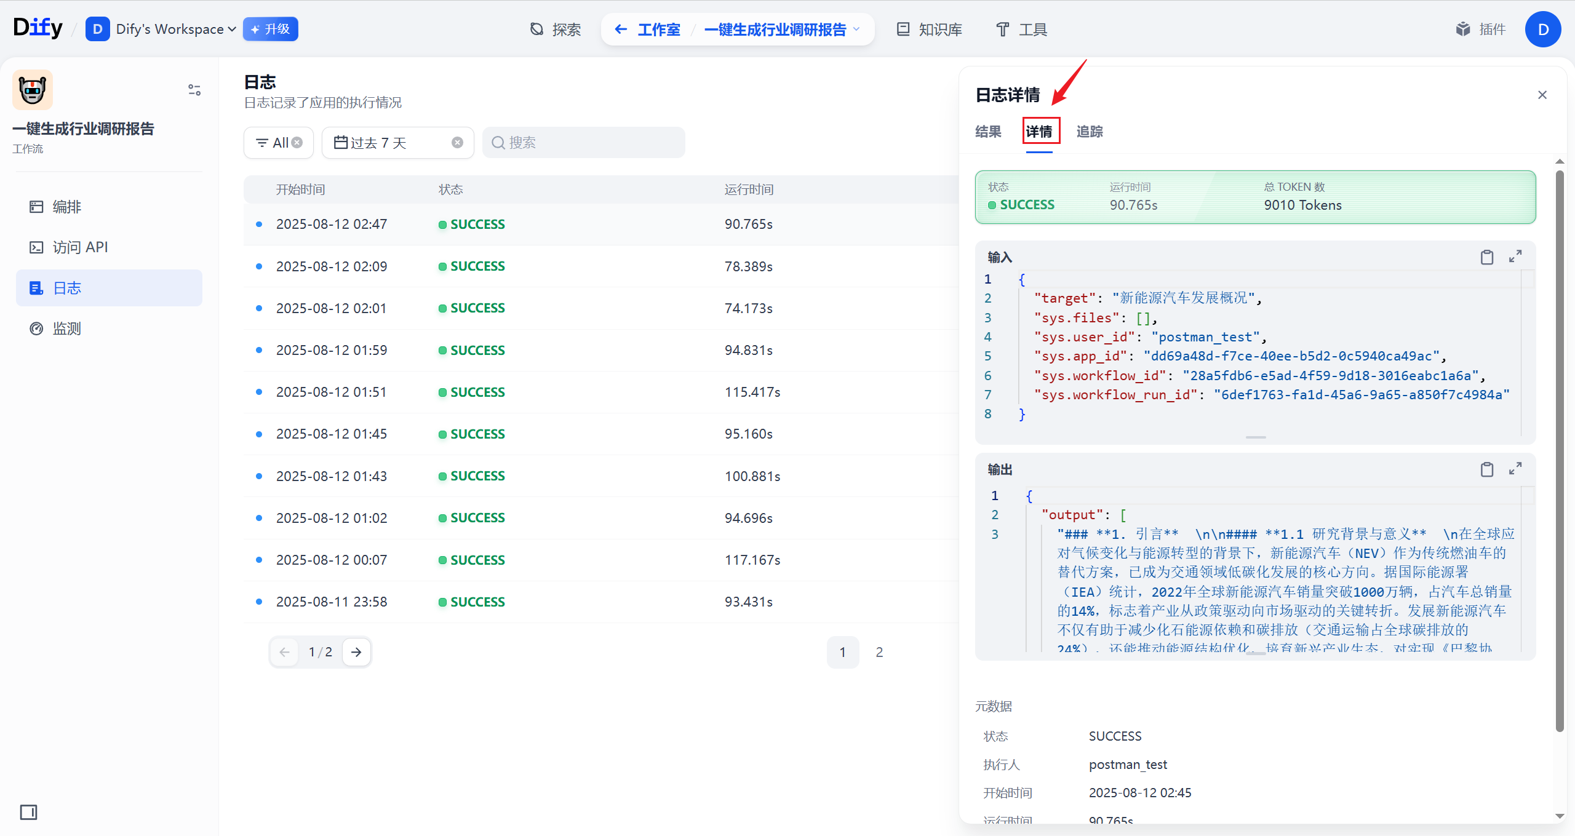Open the log row 2025-08-12 02:47
The width and height of the screenshot is (1575, 836).
pyautogui.click(x=600, y=225)
